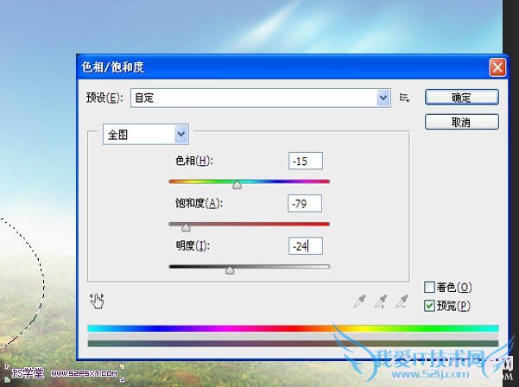Click the 明度 lightness slider handle
This screenshot has width=519, height=387.
(230, 270)
